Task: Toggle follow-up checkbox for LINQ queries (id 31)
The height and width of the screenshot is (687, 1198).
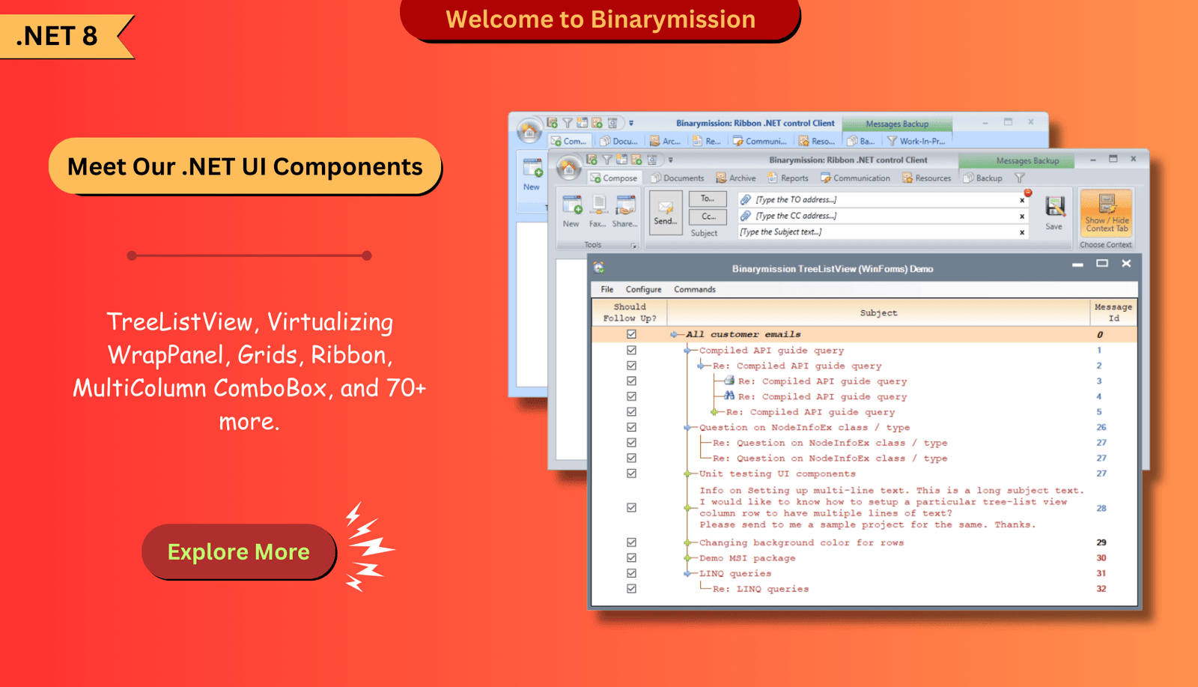Action: 631,573
